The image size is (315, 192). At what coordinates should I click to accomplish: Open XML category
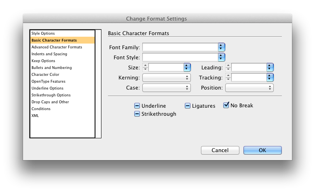[x=62, y=115]
